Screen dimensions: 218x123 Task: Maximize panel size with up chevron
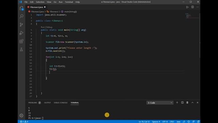tap(192, 102)
